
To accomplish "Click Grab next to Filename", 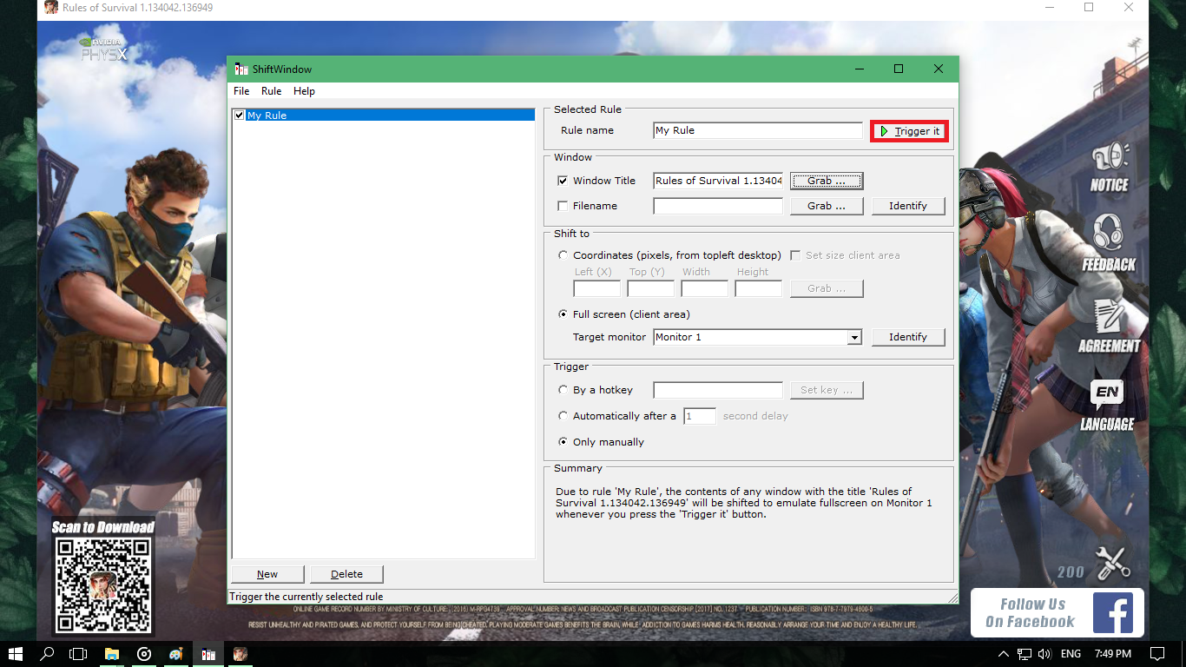I will point(827,206).
